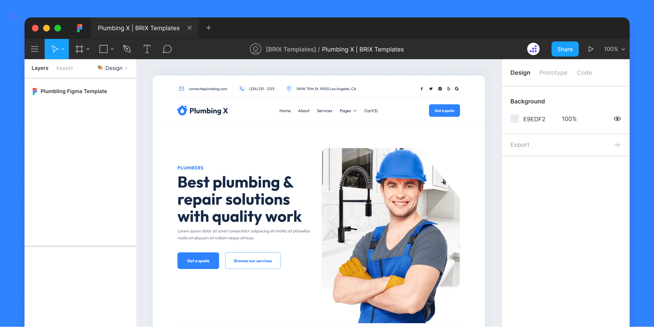Switch to Code tab
The width and height of the screenshot is (654, 327).
584,73
